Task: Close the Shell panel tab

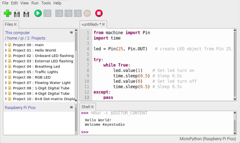Action: tap(92, 107)
